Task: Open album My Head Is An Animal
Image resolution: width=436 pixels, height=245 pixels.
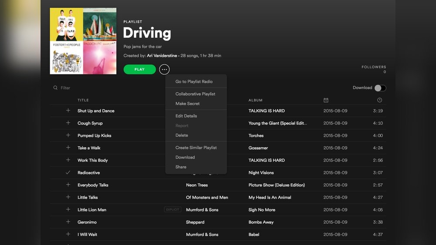Action: point(270,197)
